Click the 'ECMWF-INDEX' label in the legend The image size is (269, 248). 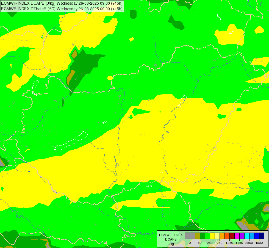171,235
